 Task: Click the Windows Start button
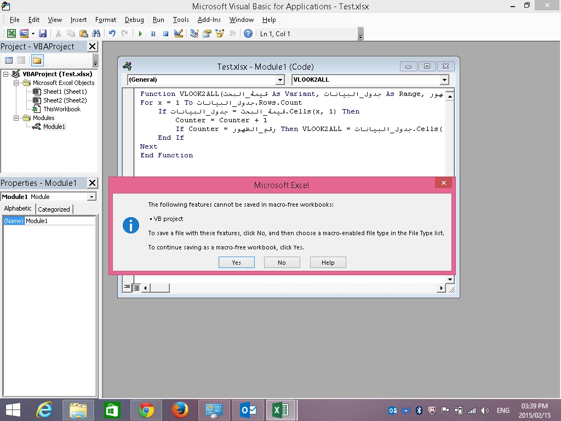[13, 410]
